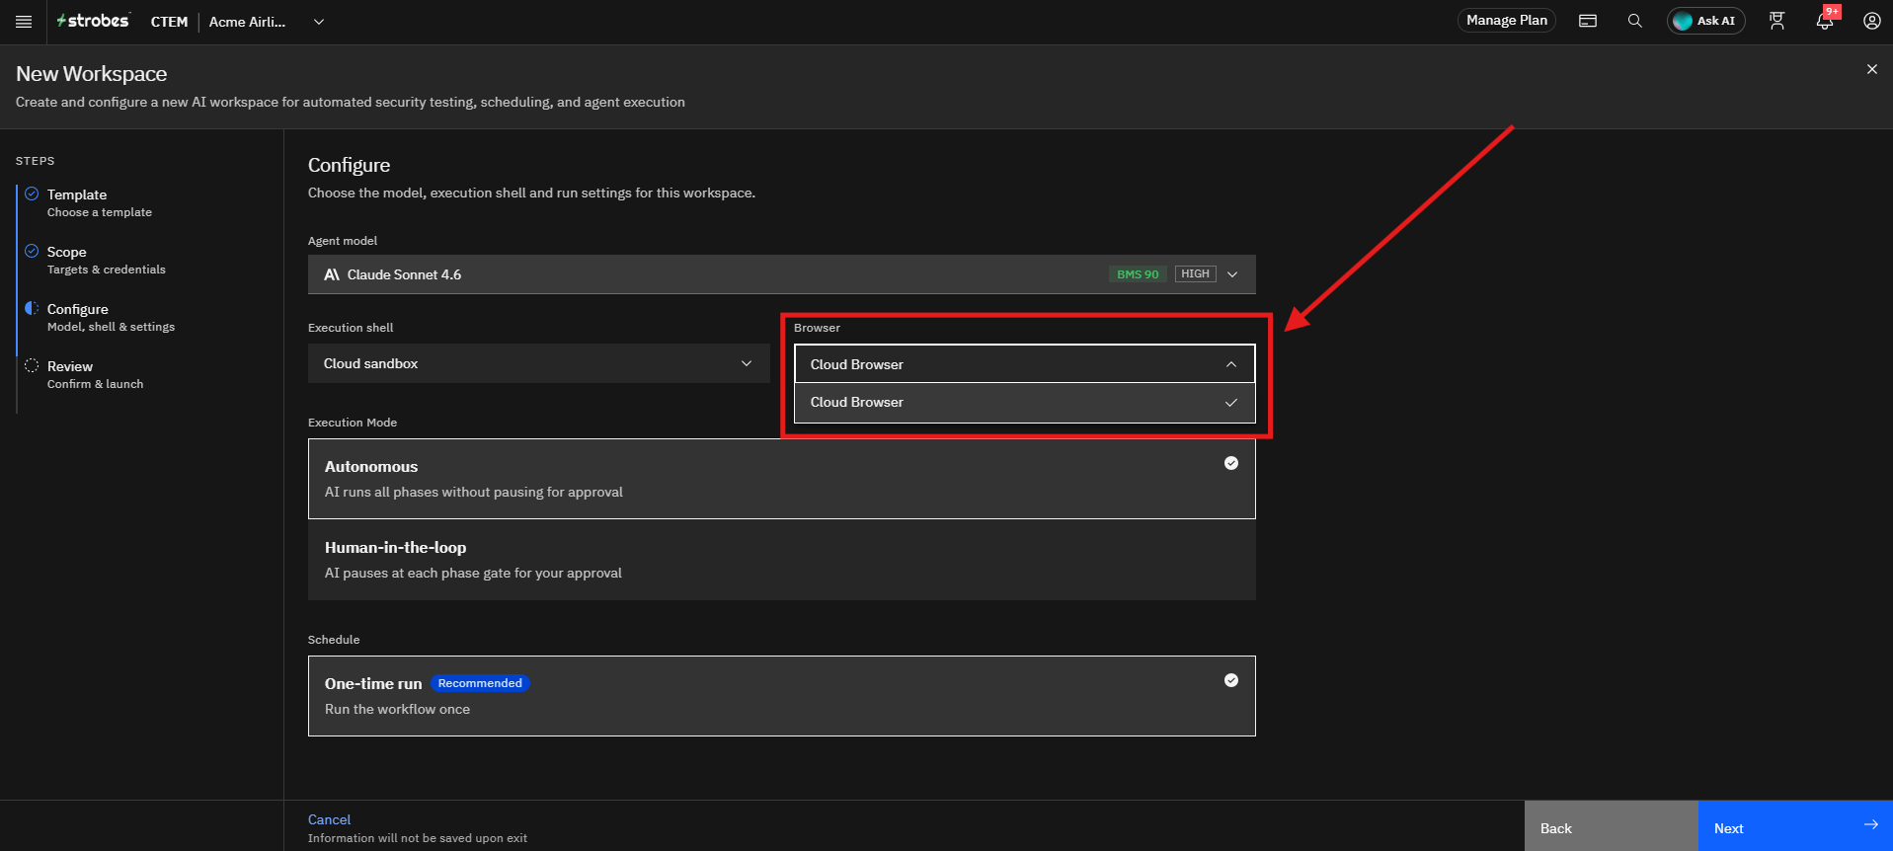1893x851 pixels.
Task: Open the Execution shell Cloud sandbox dropdown
Action: [539, 363]
